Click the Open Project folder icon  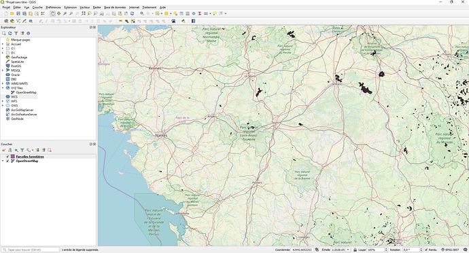[12, 14]
